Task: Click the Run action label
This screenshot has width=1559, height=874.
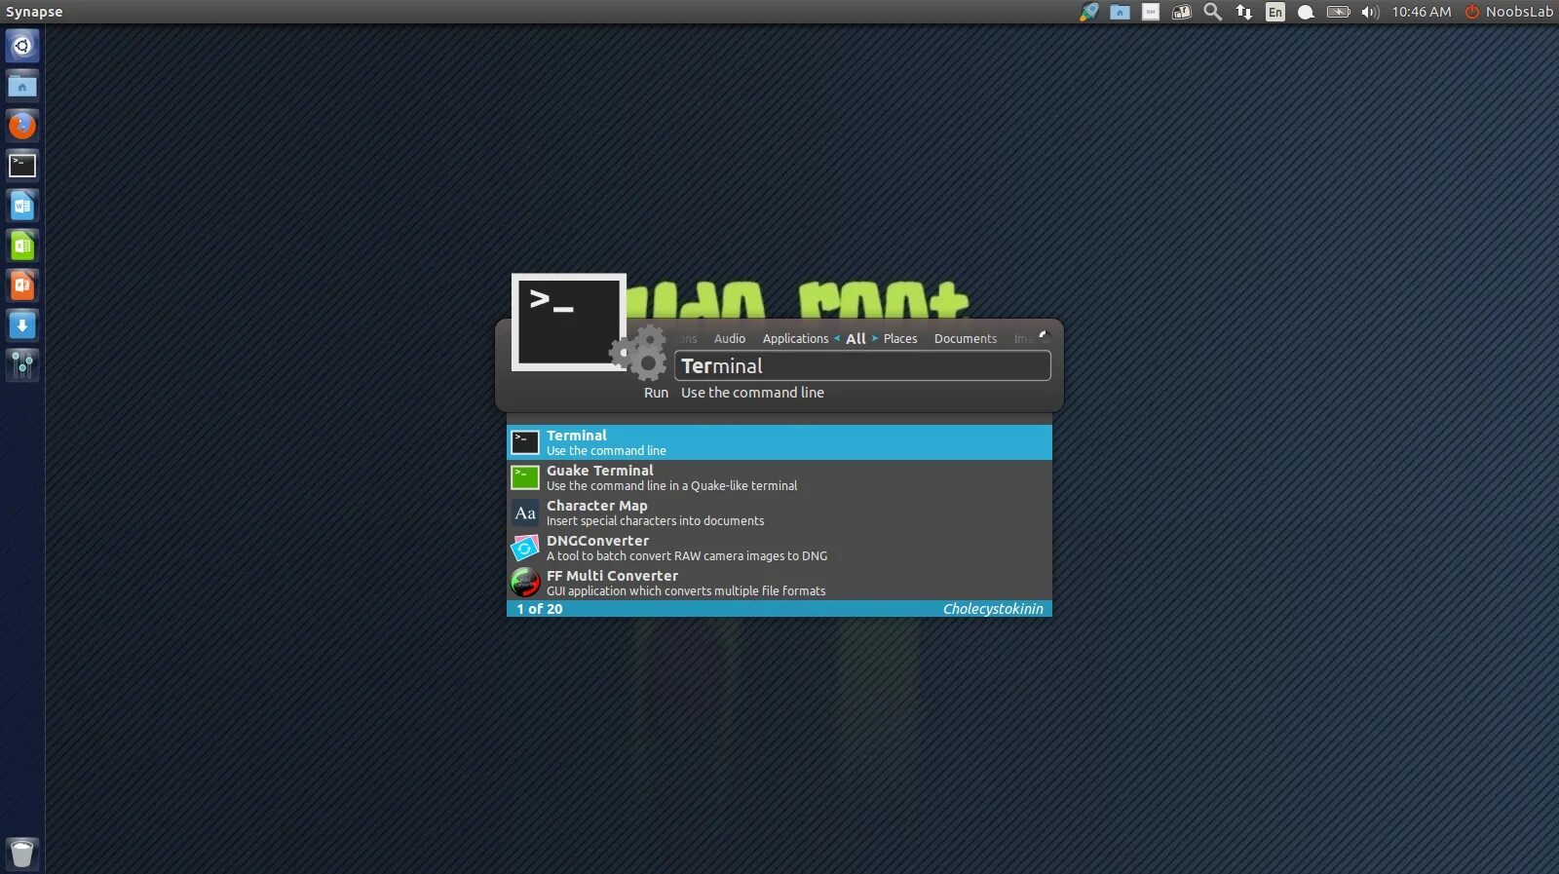Action: (x=656, y=393)
